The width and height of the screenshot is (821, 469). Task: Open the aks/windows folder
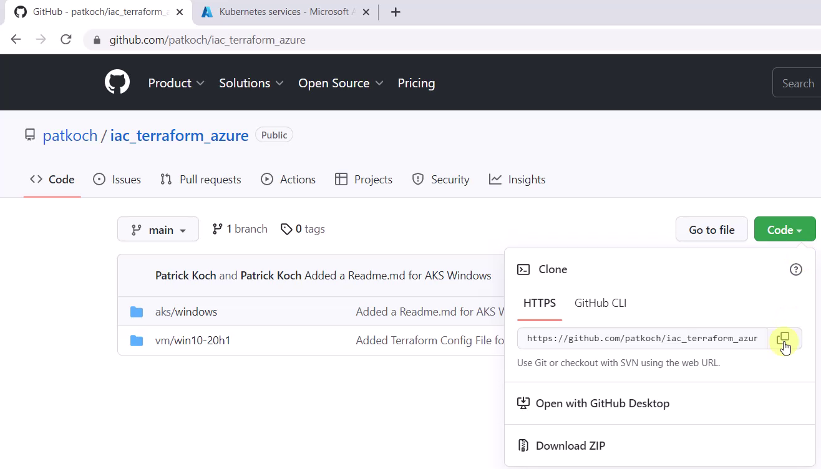click(x=186, y=312)
